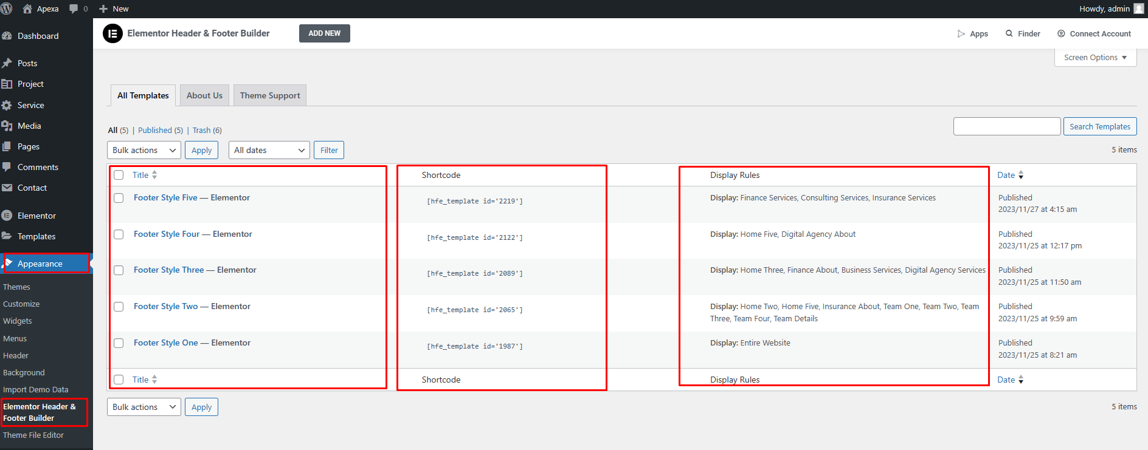The width and height of the screenshot is (1148, 450).
Task: Click the Posts pin icon in sidebar
Action: pos(7,63)
